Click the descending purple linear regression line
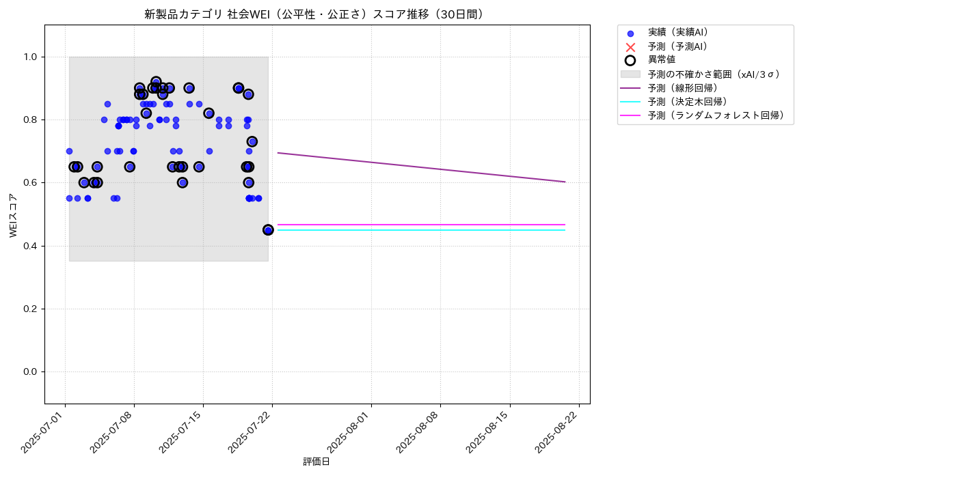The width and height of the screenshot is (957, 478). [421, 167]
